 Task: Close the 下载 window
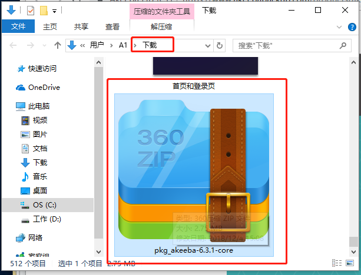coord(345,11)
